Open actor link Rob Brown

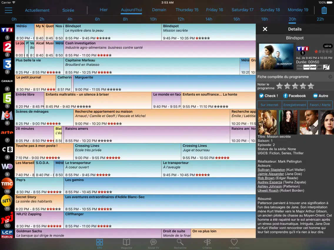coord(266,178)
